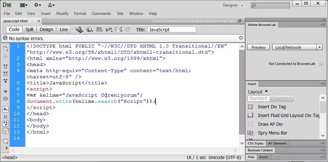Dismiss the No syntax errors info bar
The width and height of the screenshot is (328, 162).
point(241,38)
